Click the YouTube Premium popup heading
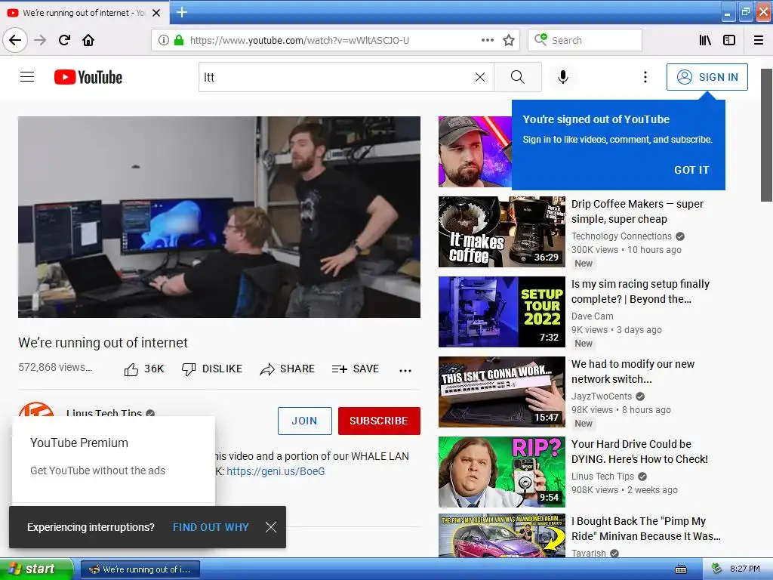The image size is (773, 580). pos(79,443)
